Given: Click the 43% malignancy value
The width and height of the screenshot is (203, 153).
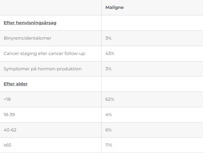Looking at the screenshot, I should pos(110,54).
